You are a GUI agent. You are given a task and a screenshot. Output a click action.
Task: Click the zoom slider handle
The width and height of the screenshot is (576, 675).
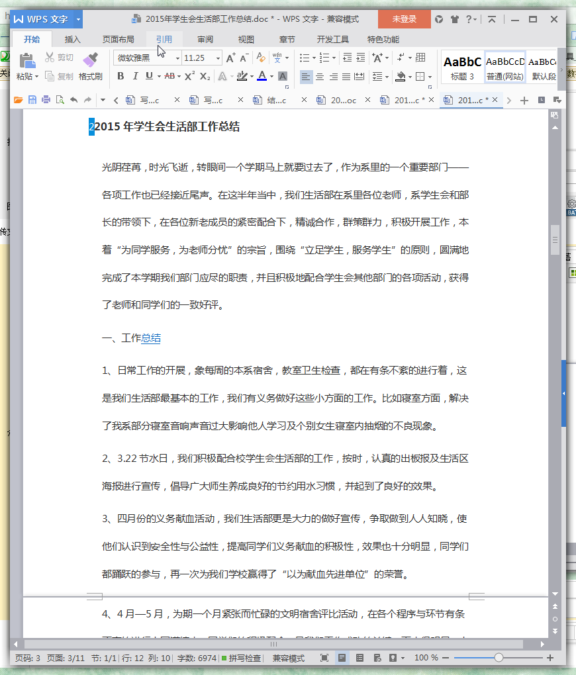point(499,658)
